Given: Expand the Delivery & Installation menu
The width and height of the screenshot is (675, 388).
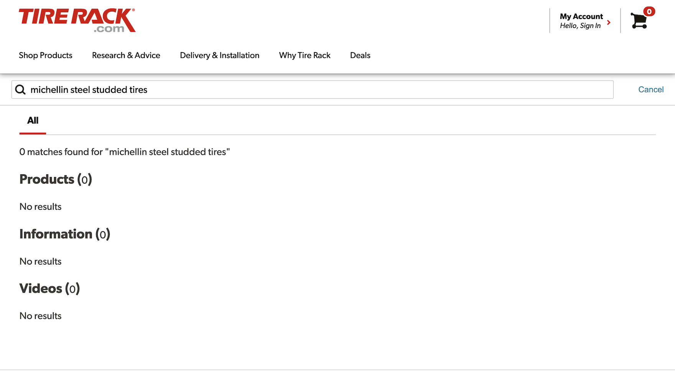Looking at the screenshot, I should pos(219,56).
